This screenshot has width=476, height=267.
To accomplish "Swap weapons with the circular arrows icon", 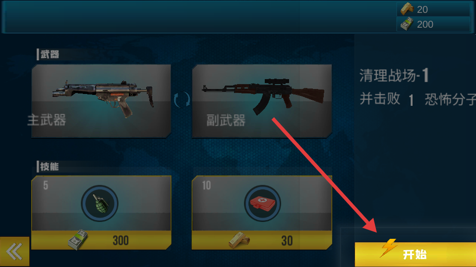I will (x=182, y=99).
